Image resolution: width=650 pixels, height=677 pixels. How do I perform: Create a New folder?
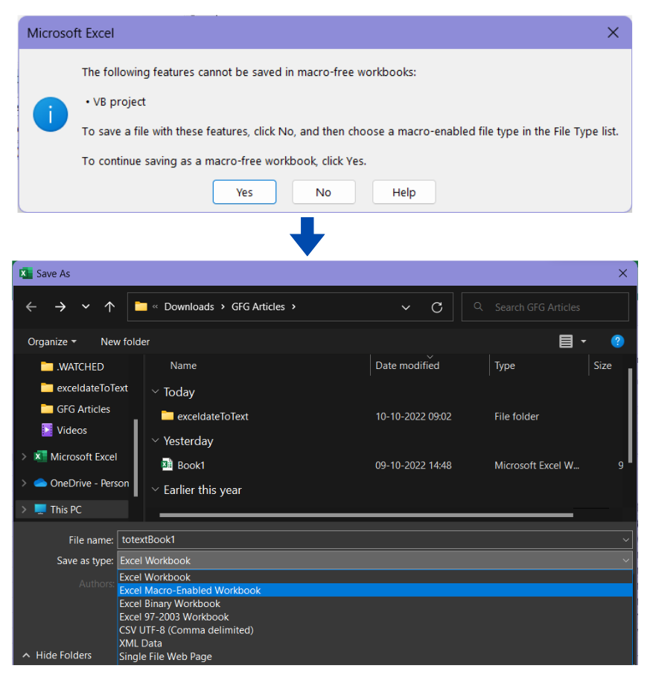tap(125, 342)
